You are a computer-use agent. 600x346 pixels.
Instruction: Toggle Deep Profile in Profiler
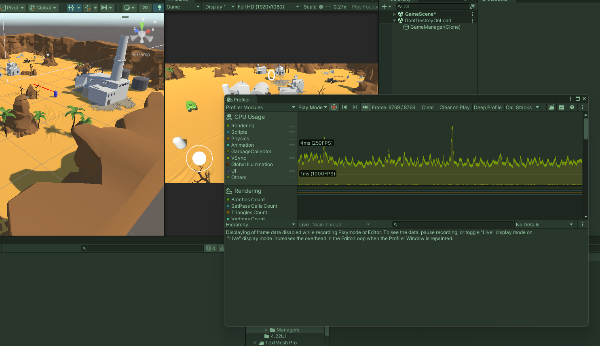click(x=488, y=108)
